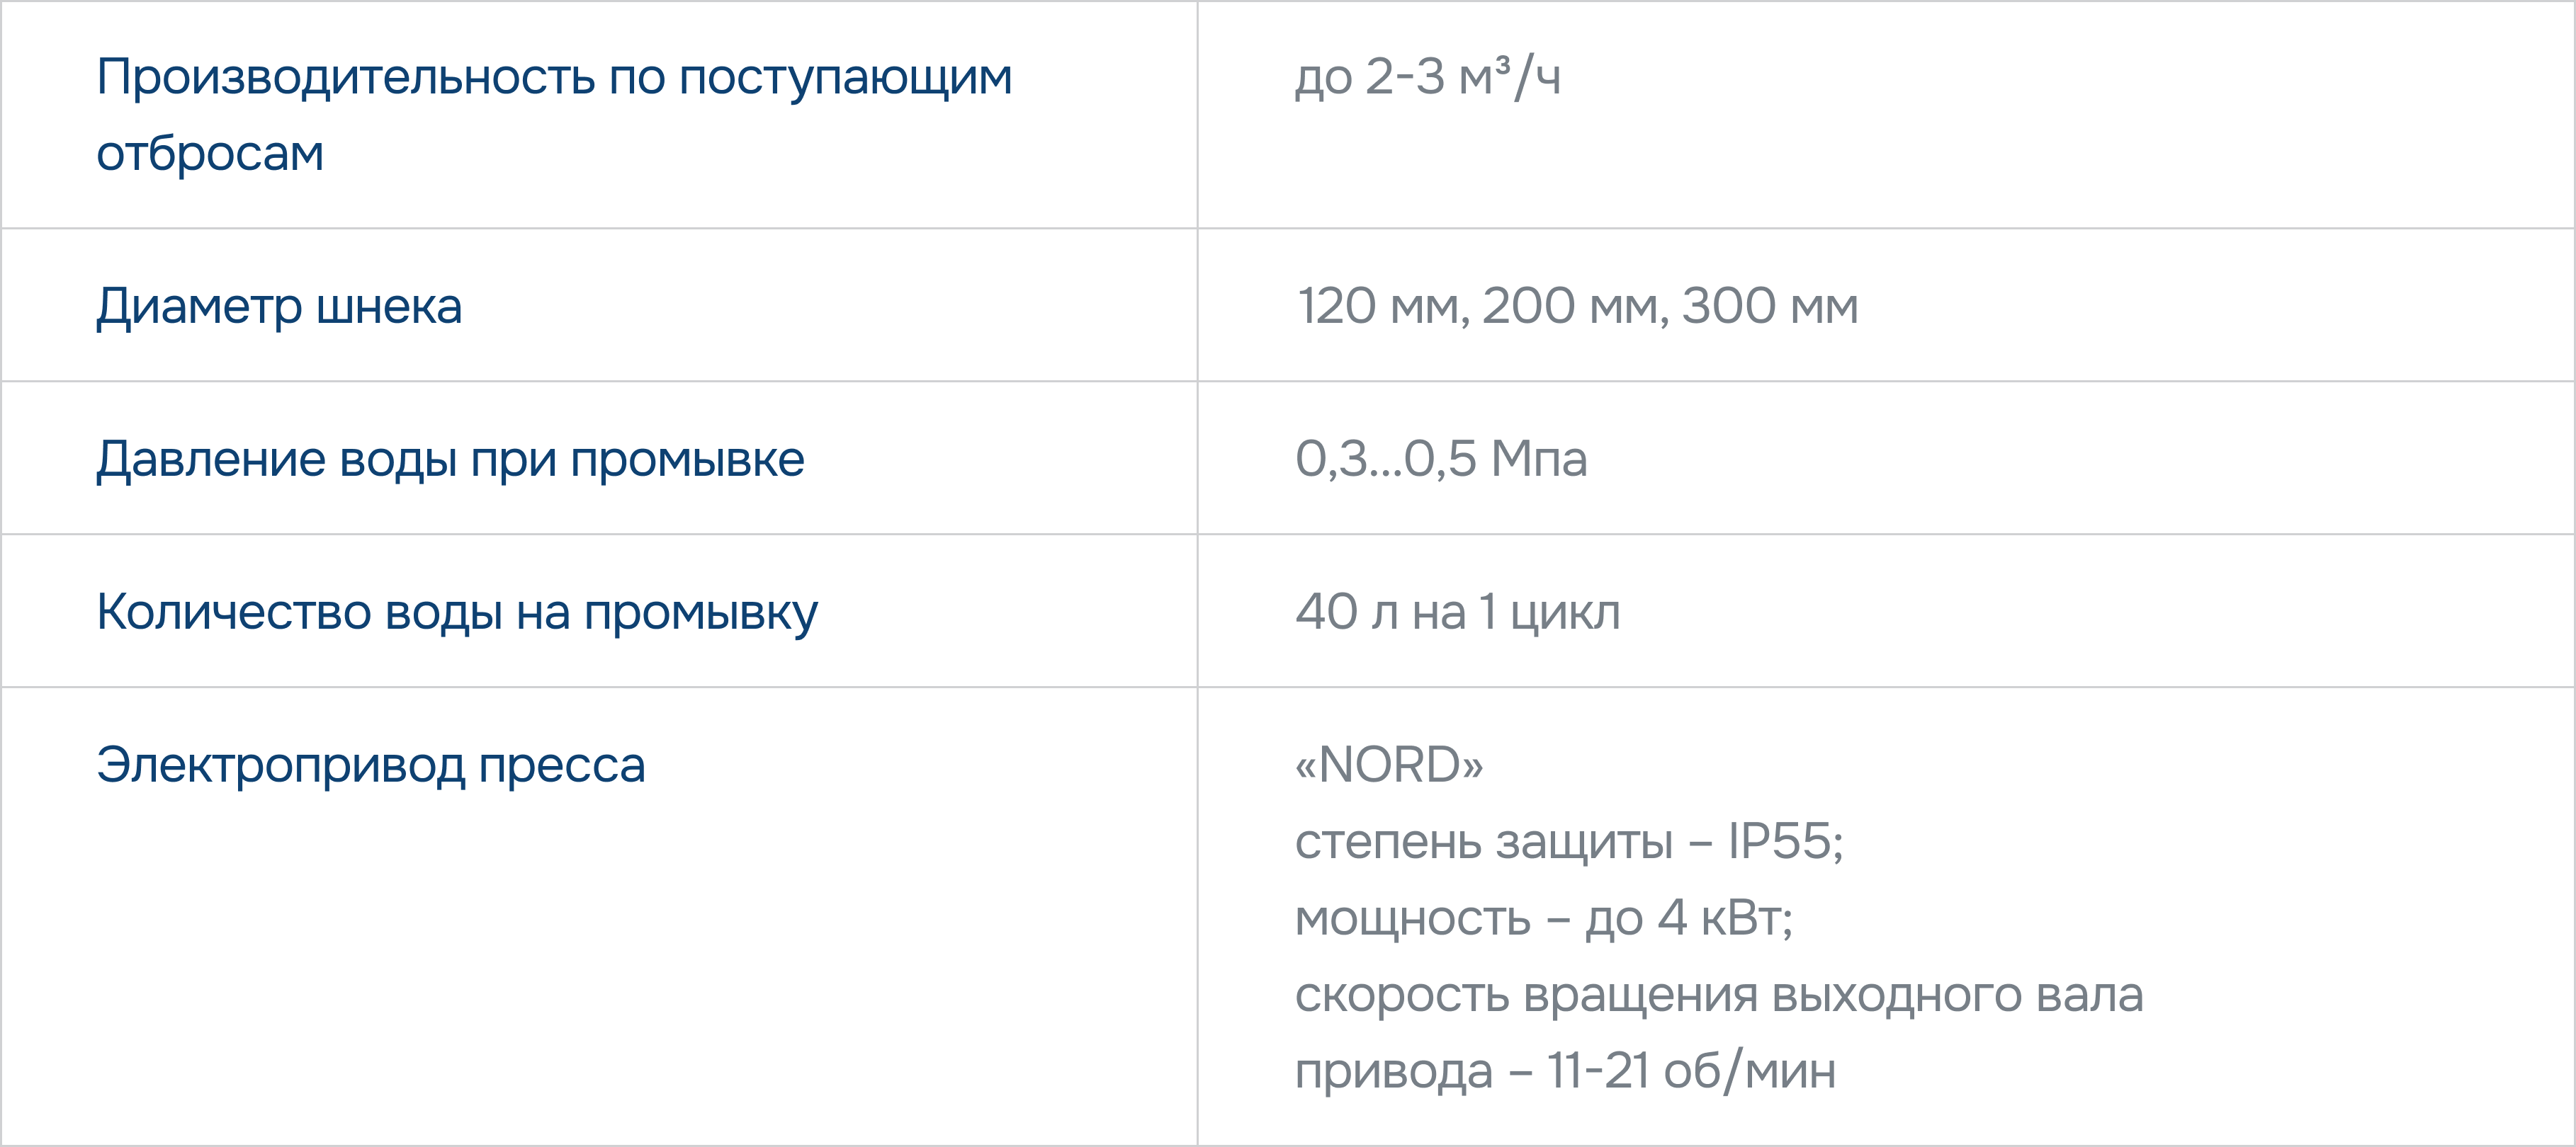This screenshot has height=1147, width=2576.
Task: Click the 'Электропривод пресса' label
Action: (x=371, y=765)
